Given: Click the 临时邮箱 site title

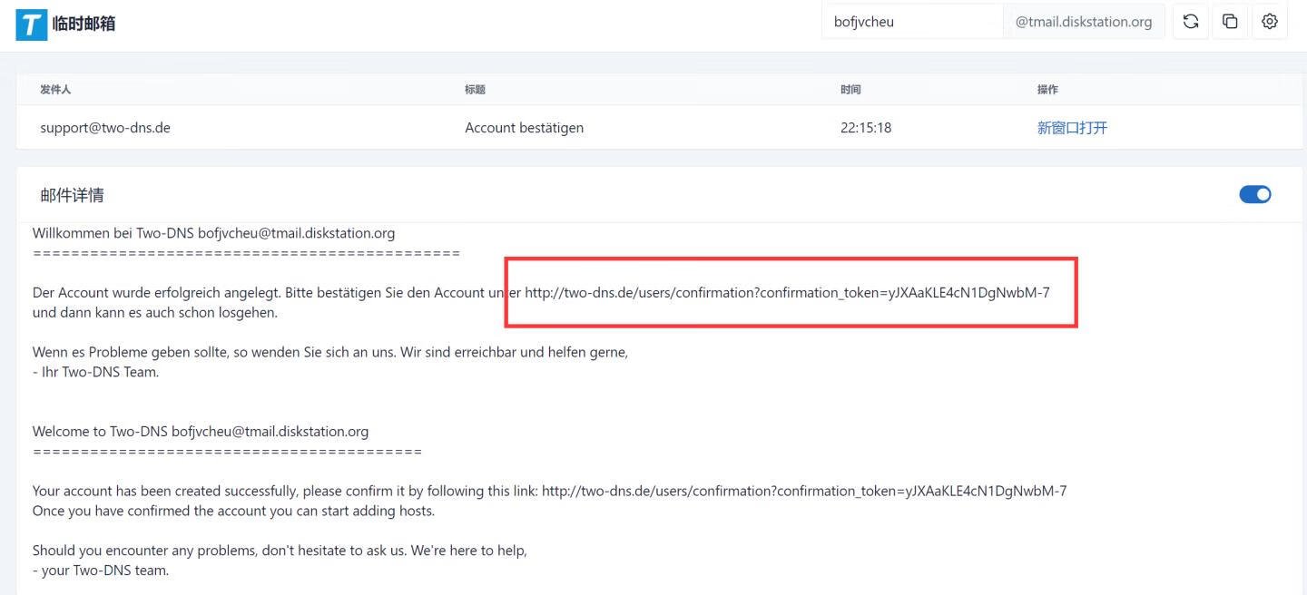Looking at the screenshot, I should point(84,24).
